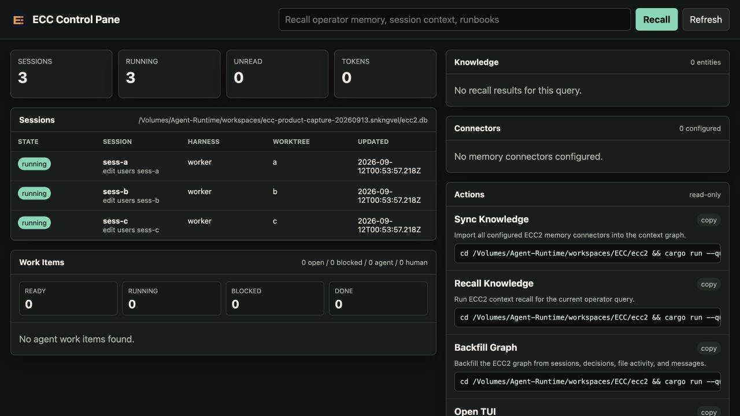
Task: Click the RUNNING stat card at top
Action: pyautogui.click(x=169, y=74)
